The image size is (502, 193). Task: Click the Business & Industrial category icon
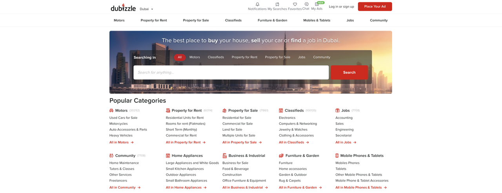tap(224, 156)
